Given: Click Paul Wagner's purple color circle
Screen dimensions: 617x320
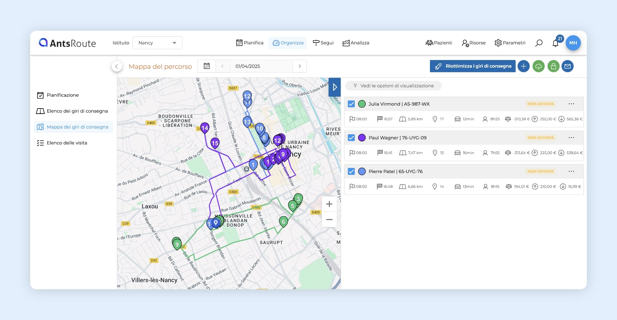Looking at the screenshot, I should [x=362, y=138].
